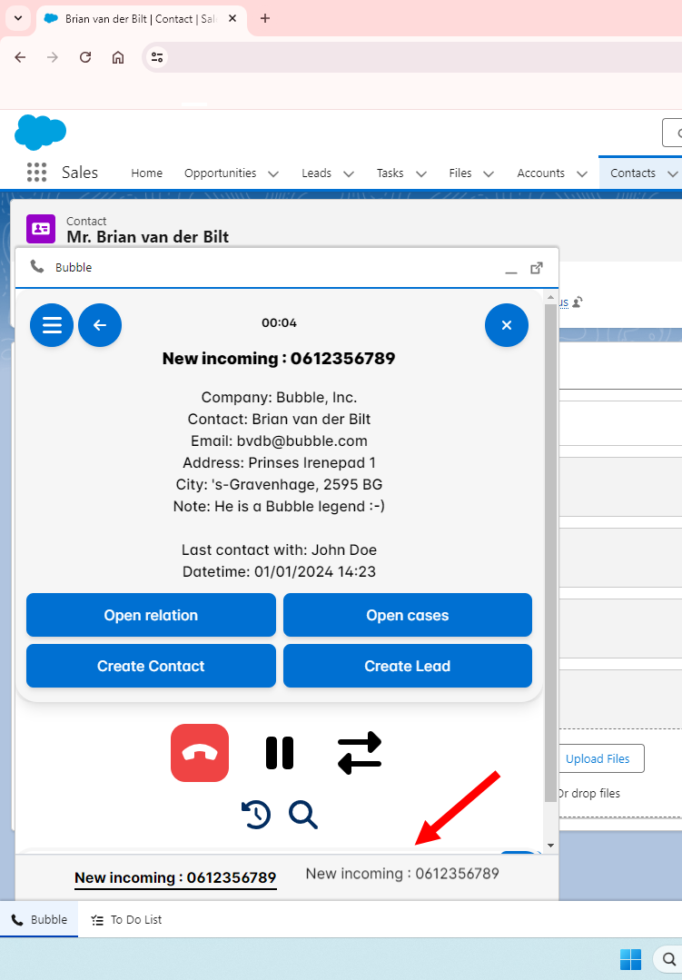Click the transfer call arrows icon

(360, 753)
